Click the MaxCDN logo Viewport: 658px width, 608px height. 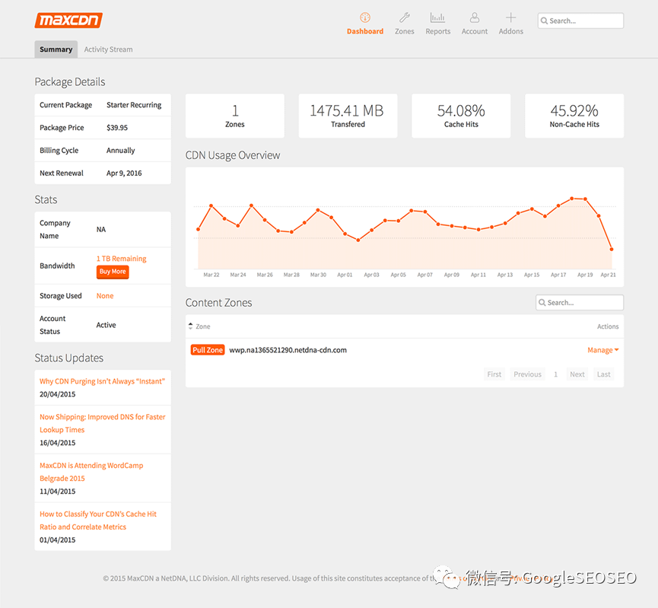pos(68,20)
